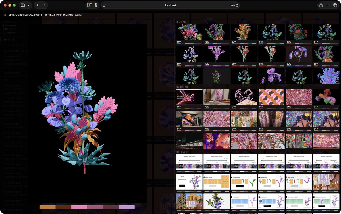The width and height of the screenshot is (341, 214).
Task: Open the night street scene thumbnail
Action: (189, 141)
